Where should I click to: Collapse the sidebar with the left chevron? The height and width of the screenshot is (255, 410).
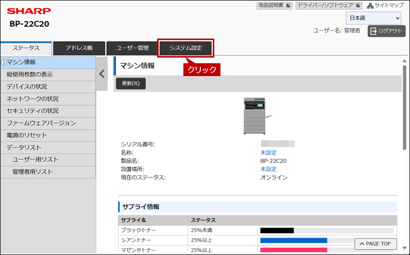point(102,74)
